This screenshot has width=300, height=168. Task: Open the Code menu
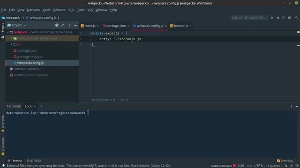(46, 10)
